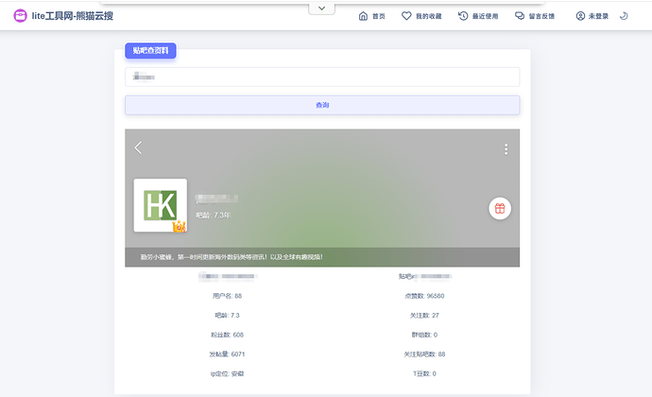Click the lite工具网 purple logo icon
This screenshot has height=397, width=652.
(20, 16)
